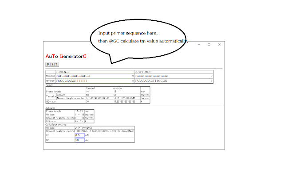
Task: Select the reverse Wallace Tm value 40
Action: (x=115, y=94)
